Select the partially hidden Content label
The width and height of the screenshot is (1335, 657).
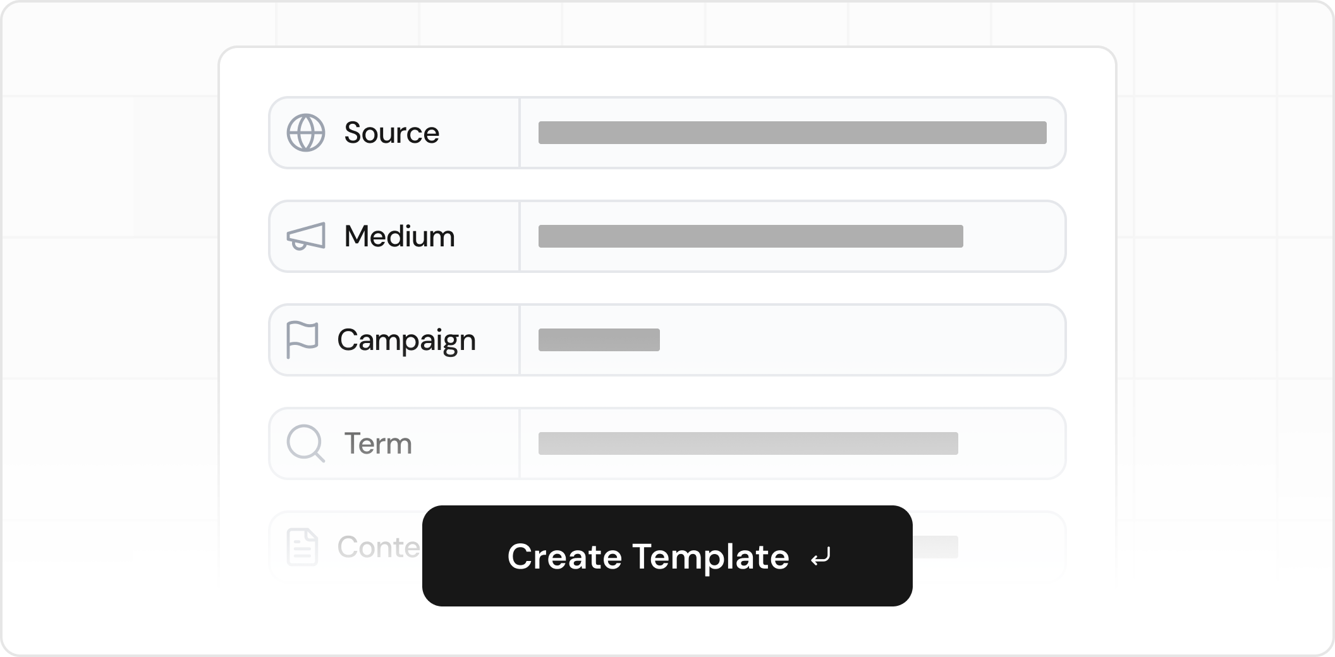378,547
